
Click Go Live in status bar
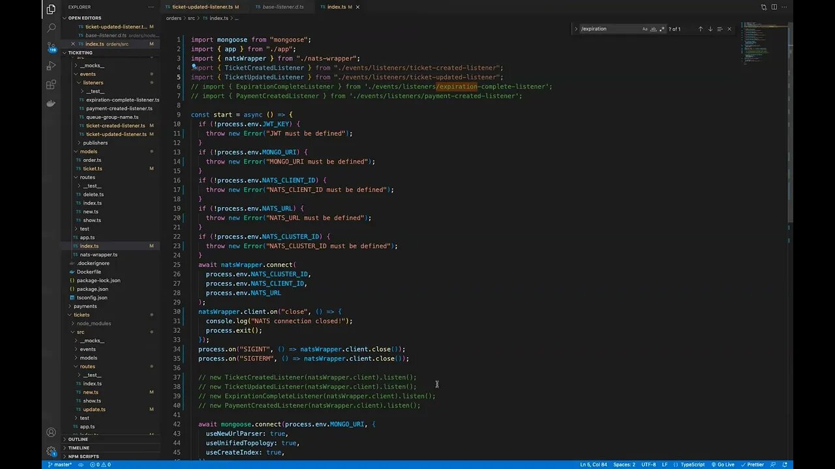pyautogui.click(x=722, y=464)
